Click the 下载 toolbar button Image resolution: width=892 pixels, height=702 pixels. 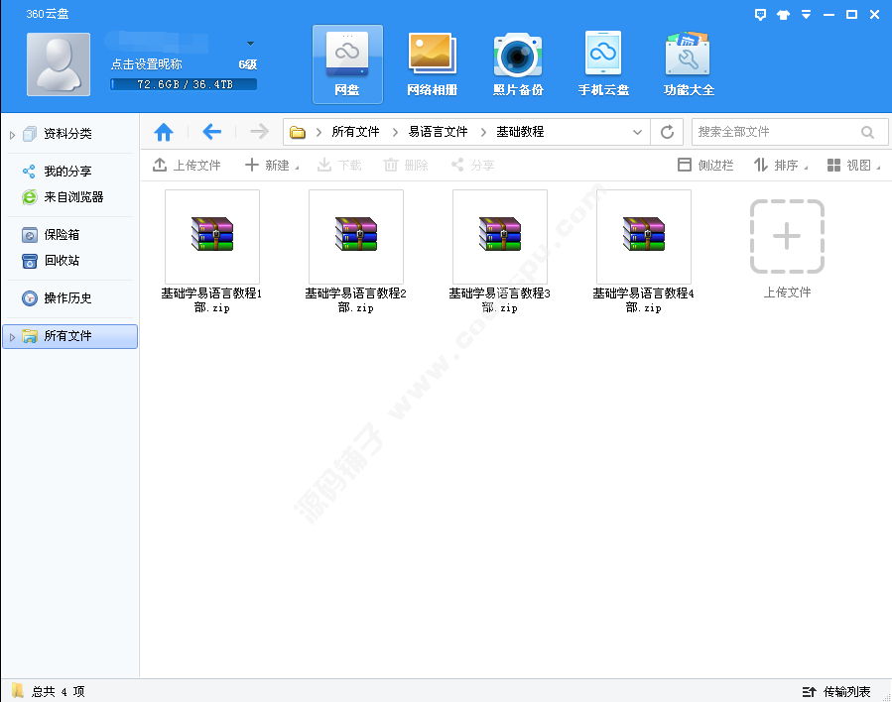pos(339,165)
